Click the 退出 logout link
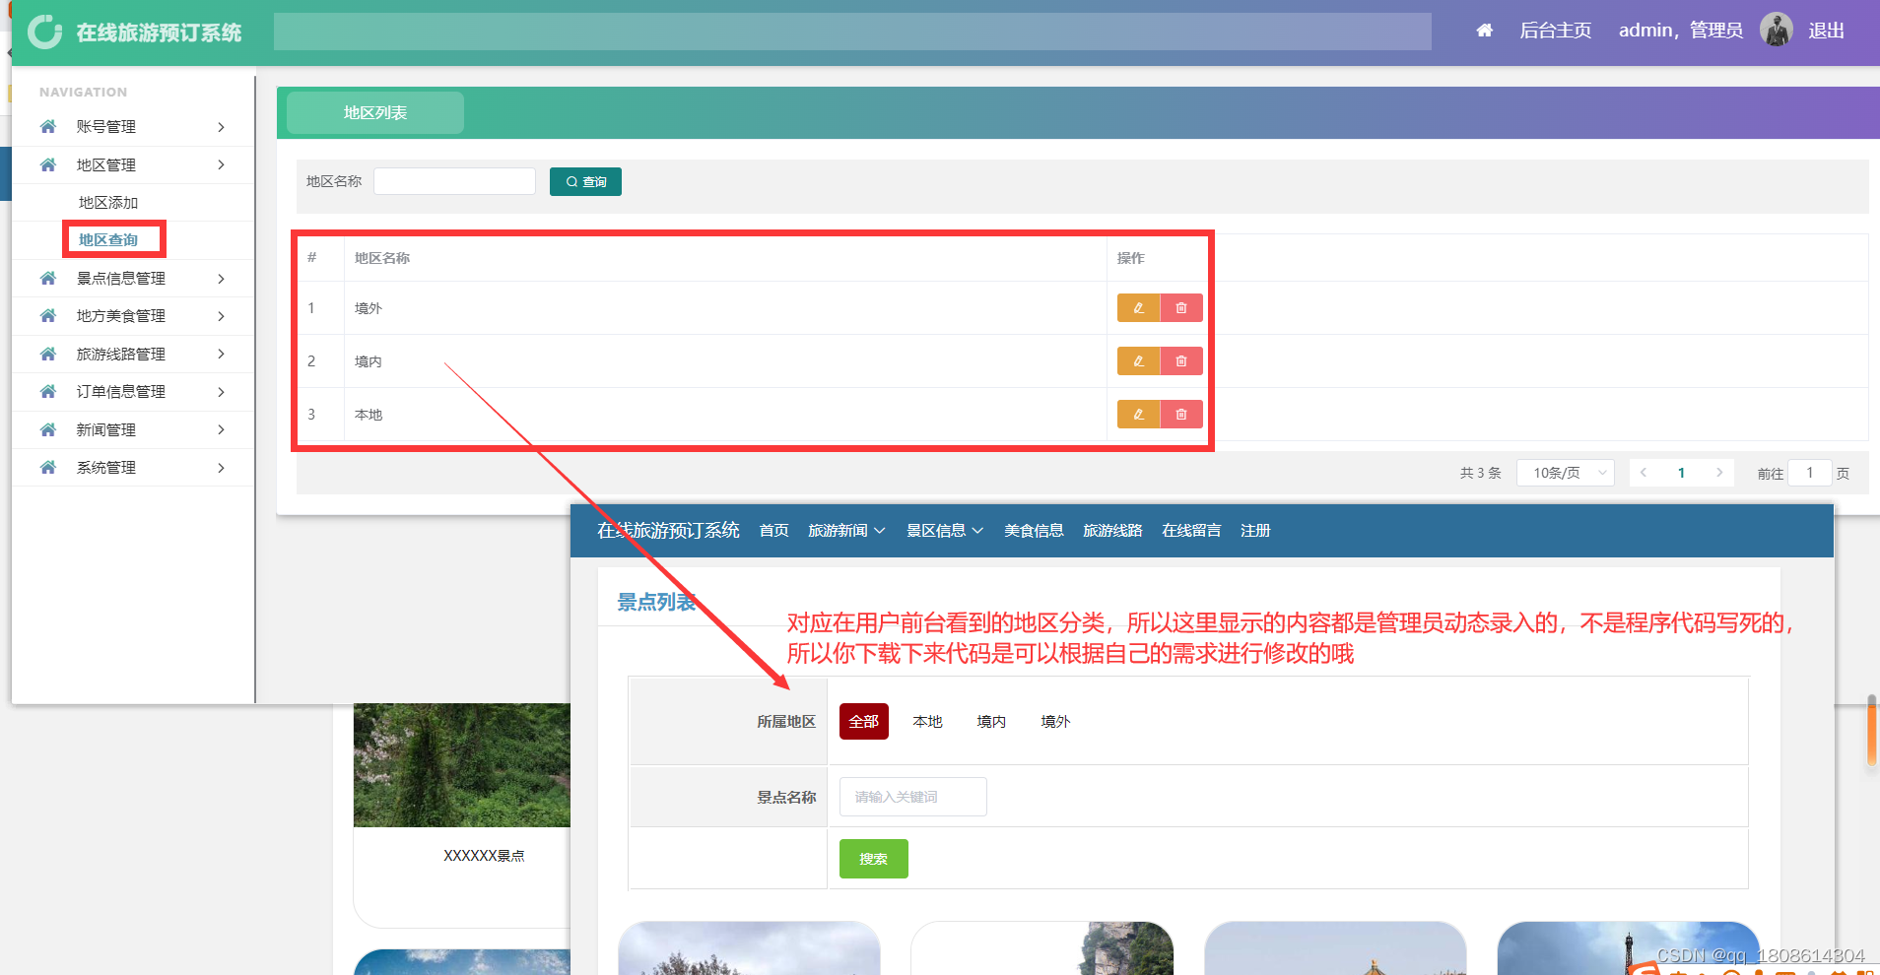Screen dimensions: 1880x975 coord(1826,31)
